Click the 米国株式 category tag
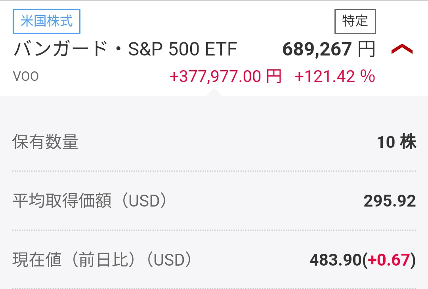 coord(46,21)
